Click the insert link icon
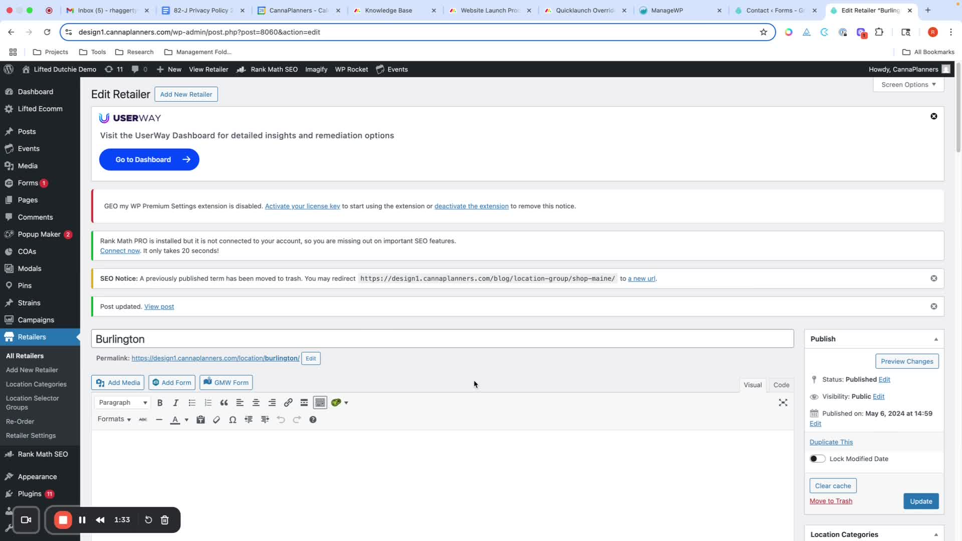Image resolution: width=962 pixels, height=541 pixels. point(288,403)
